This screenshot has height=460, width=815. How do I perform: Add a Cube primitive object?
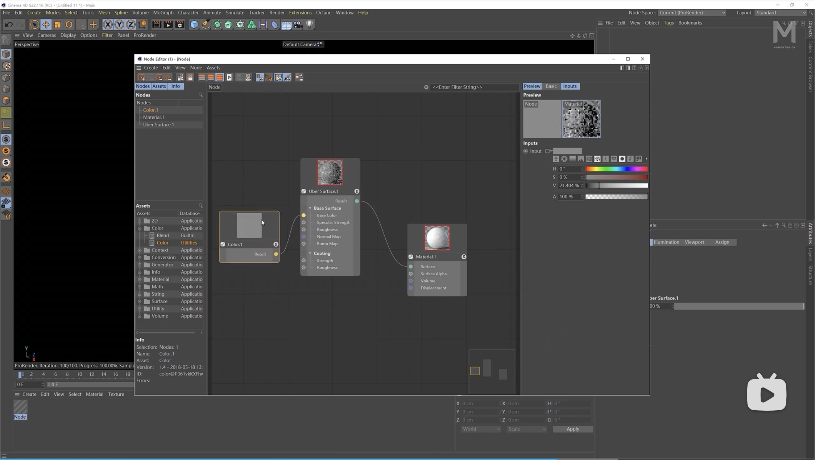pos(194,25)
